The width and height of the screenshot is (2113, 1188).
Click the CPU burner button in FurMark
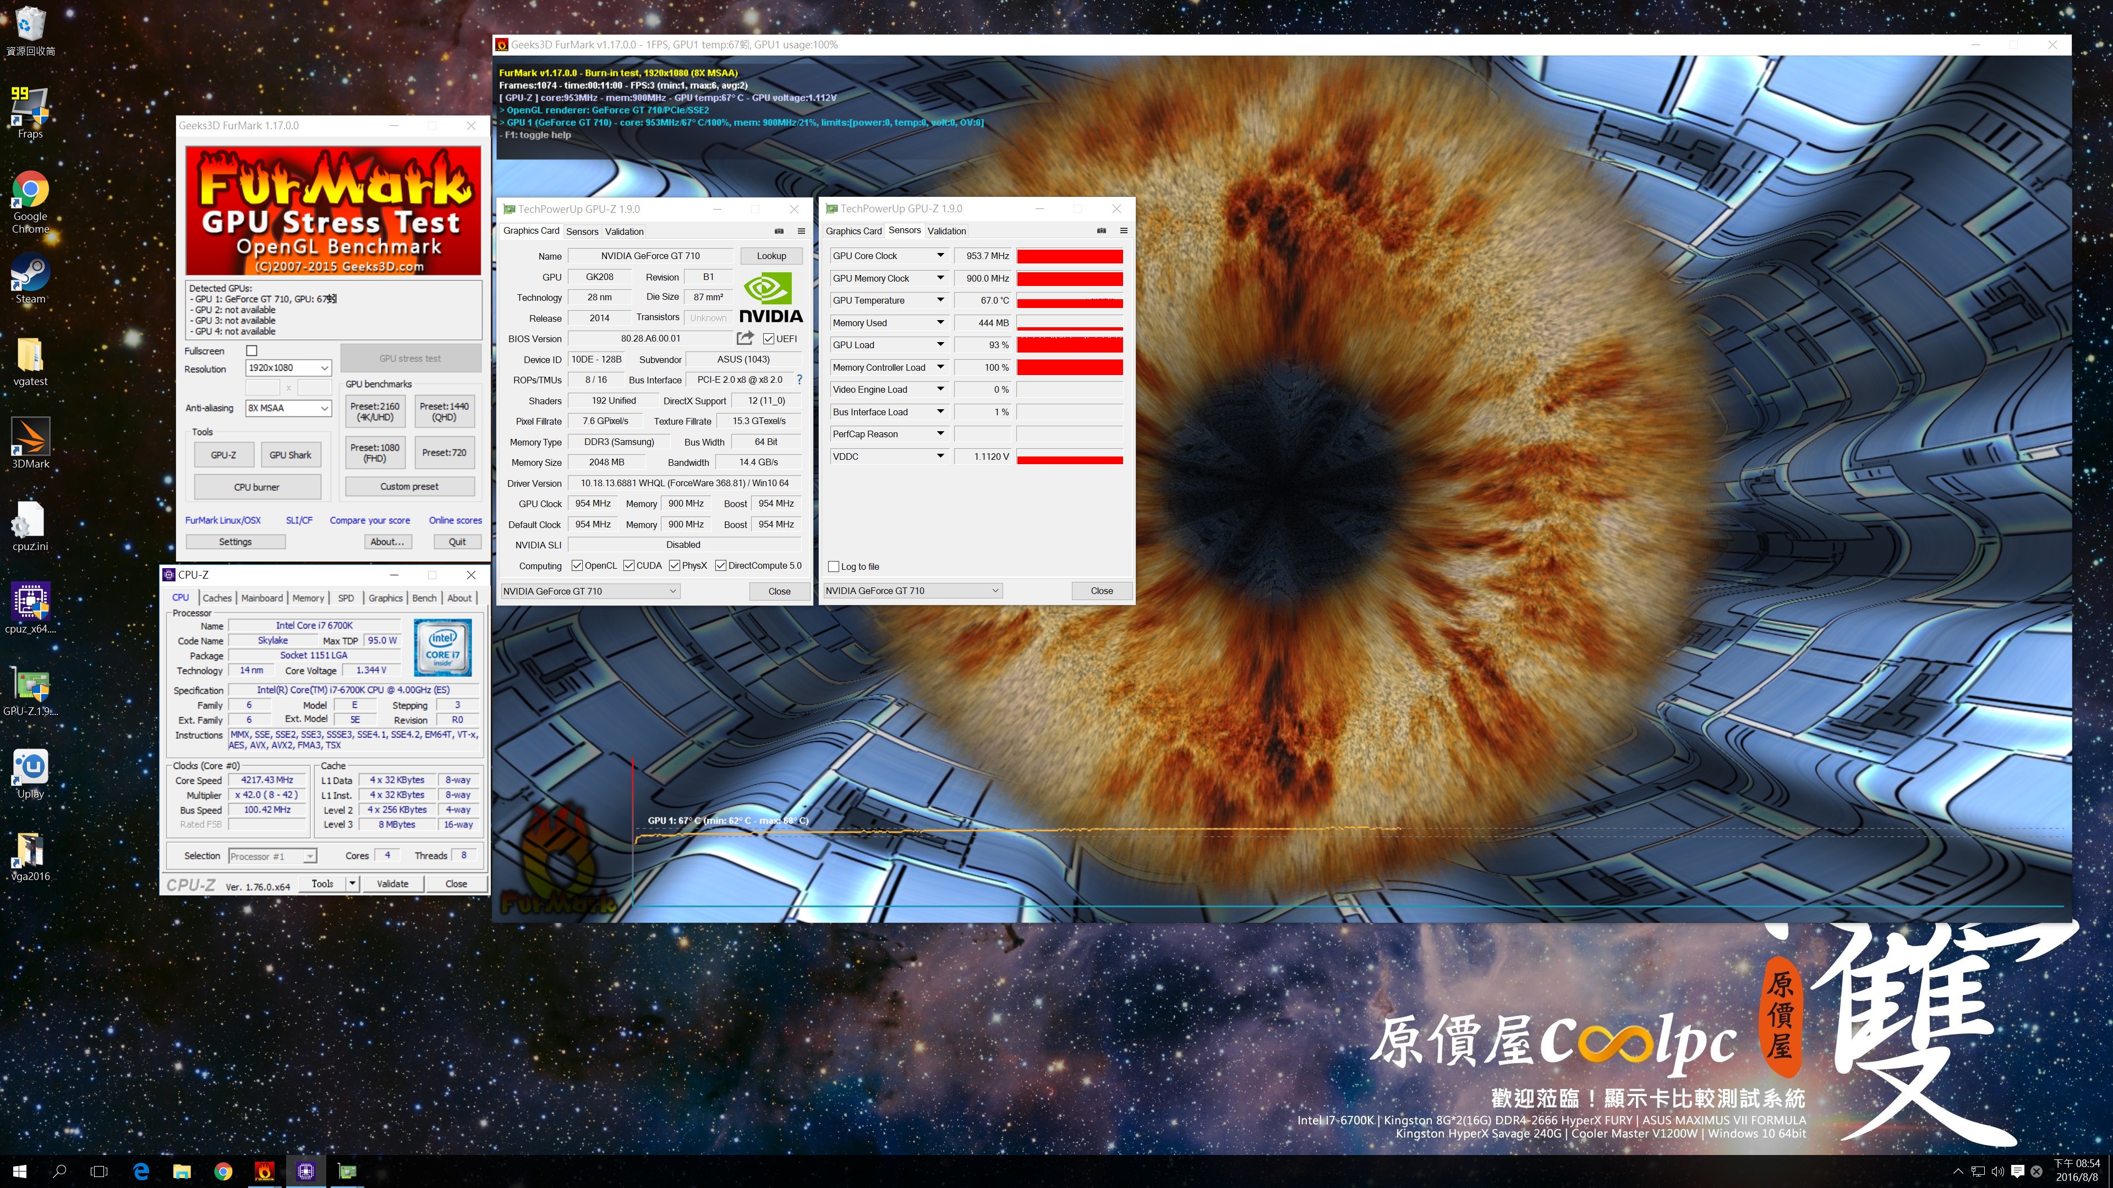257,487
